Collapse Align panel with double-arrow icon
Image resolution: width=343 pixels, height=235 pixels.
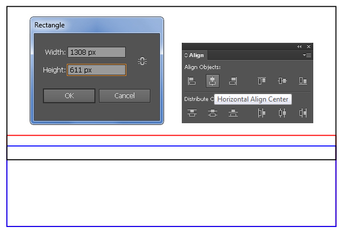pos(299,46)
